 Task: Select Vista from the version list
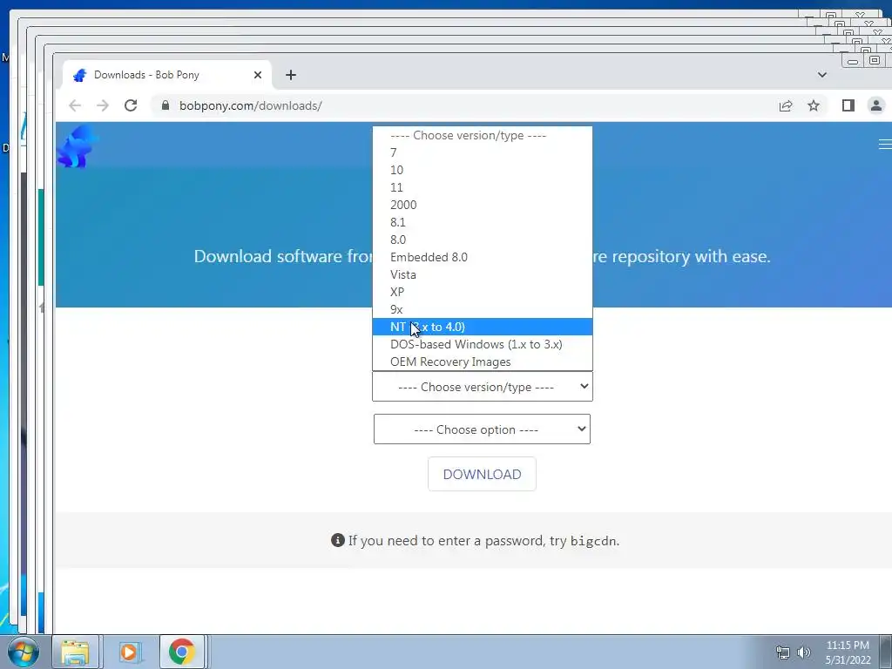(x=483, y=274)
